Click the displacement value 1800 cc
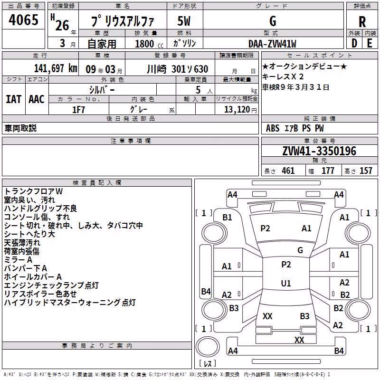 pyautogui.click(x=149, y=44)
